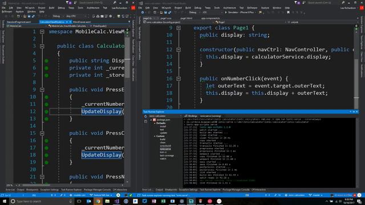Open Windows Start menu

click(x=5, y=201)
